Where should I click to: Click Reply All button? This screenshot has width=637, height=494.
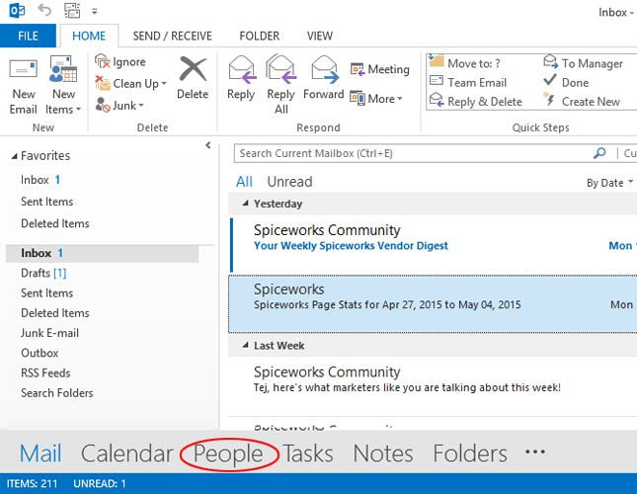click(x=280, y=85)
